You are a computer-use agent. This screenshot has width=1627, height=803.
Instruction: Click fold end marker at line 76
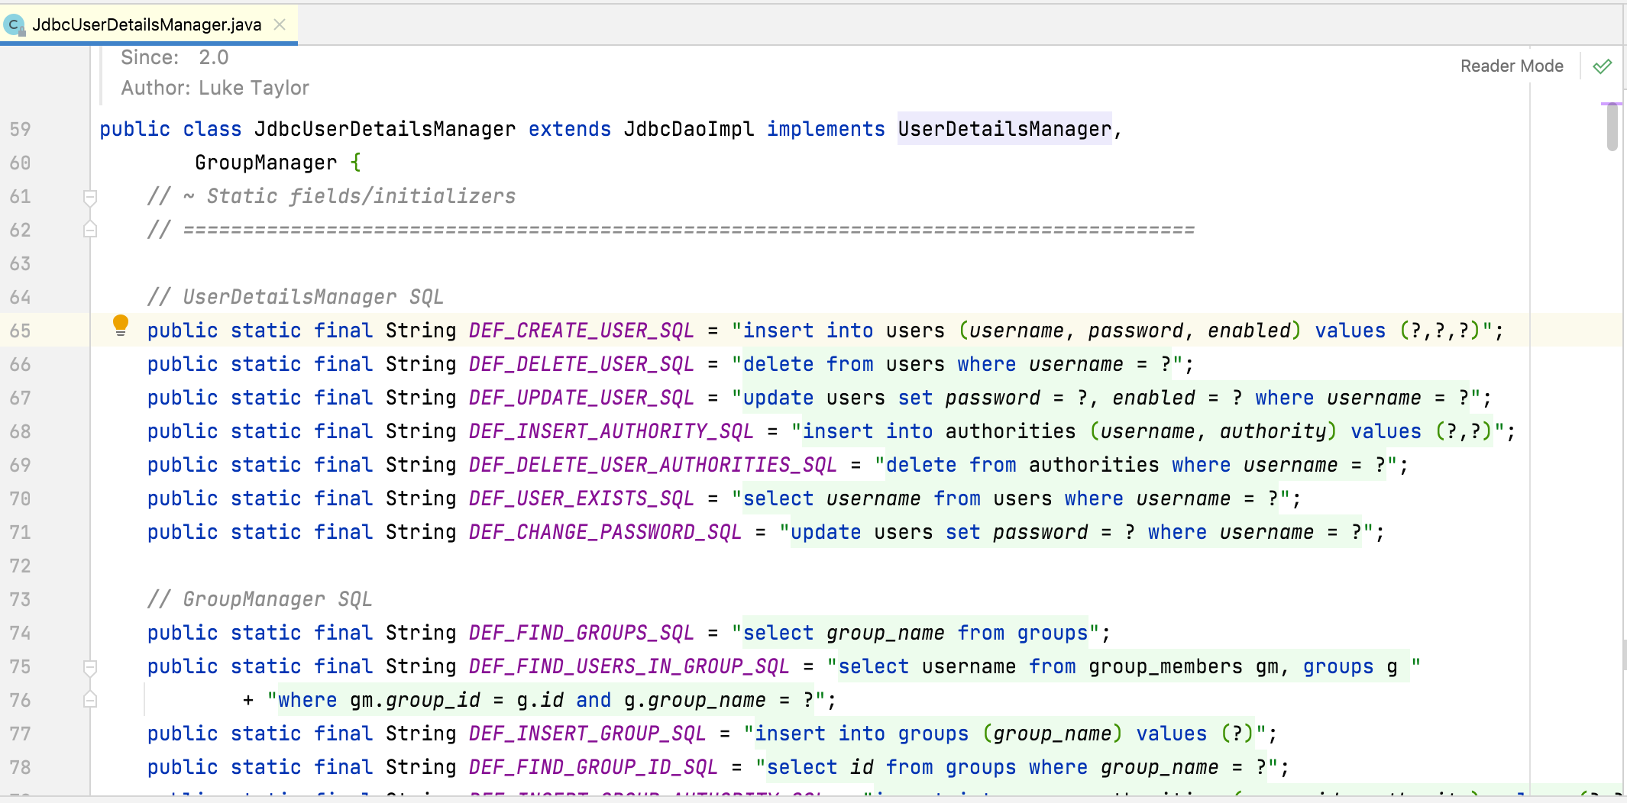pyautogui.click(x=90, y=700)
